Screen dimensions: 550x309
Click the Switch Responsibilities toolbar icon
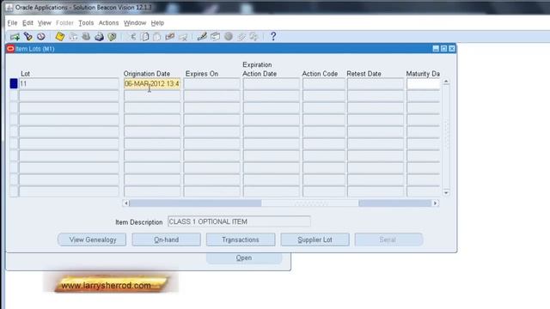[86, 36]
